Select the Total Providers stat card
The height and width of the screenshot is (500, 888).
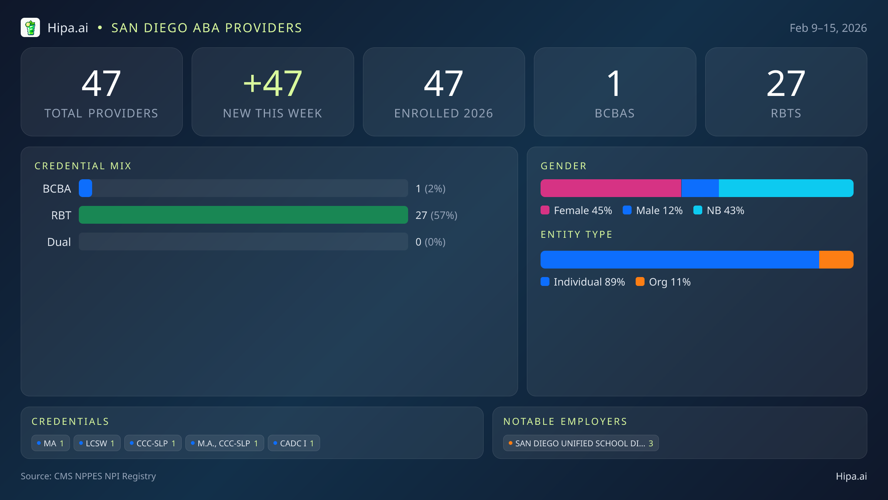tap(102, 91)
